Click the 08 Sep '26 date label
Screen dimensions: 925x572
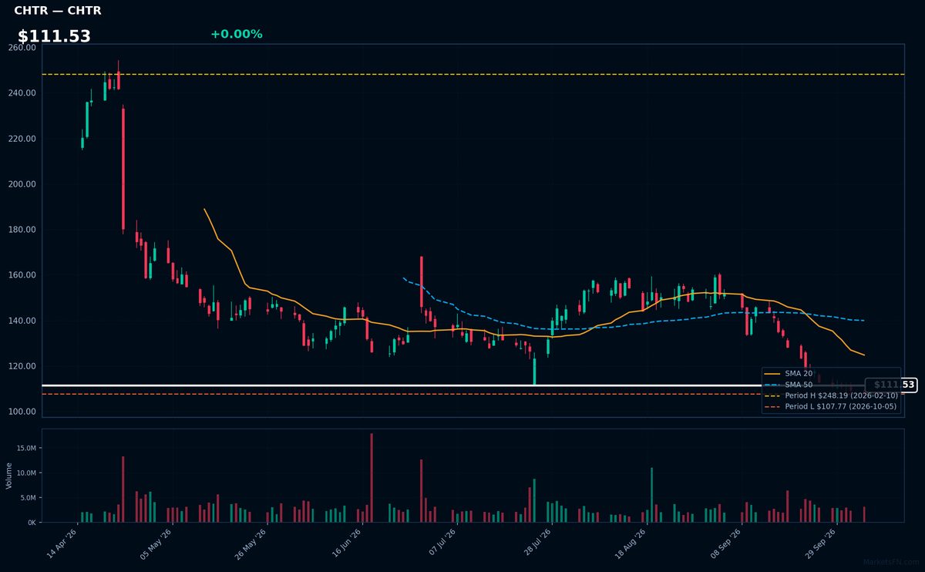[728, 544]
